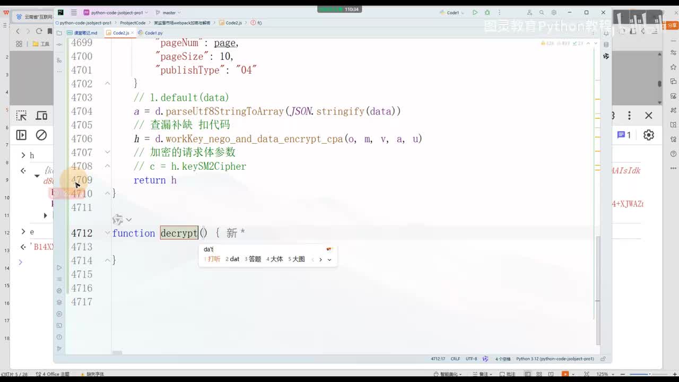The height and width of the screenshot is (382, 679).
Task: Open the Git tool window icon
Action: (59, 349)
